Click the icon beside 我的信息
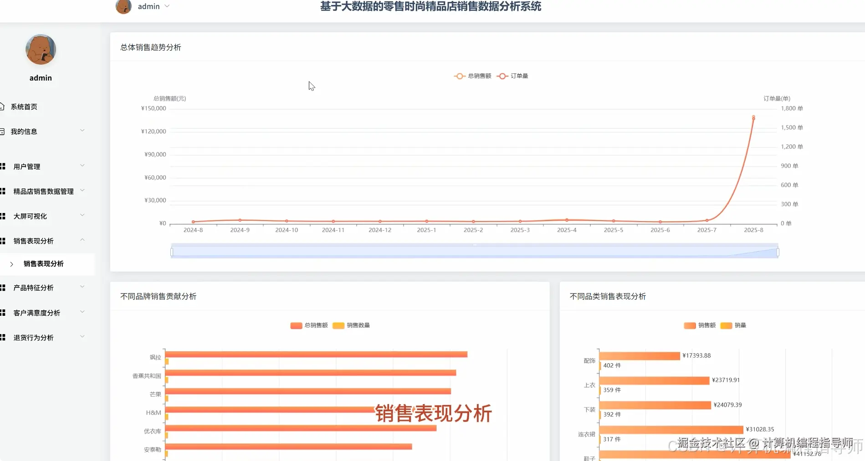865x461 pixels. (x=2, y=132)
